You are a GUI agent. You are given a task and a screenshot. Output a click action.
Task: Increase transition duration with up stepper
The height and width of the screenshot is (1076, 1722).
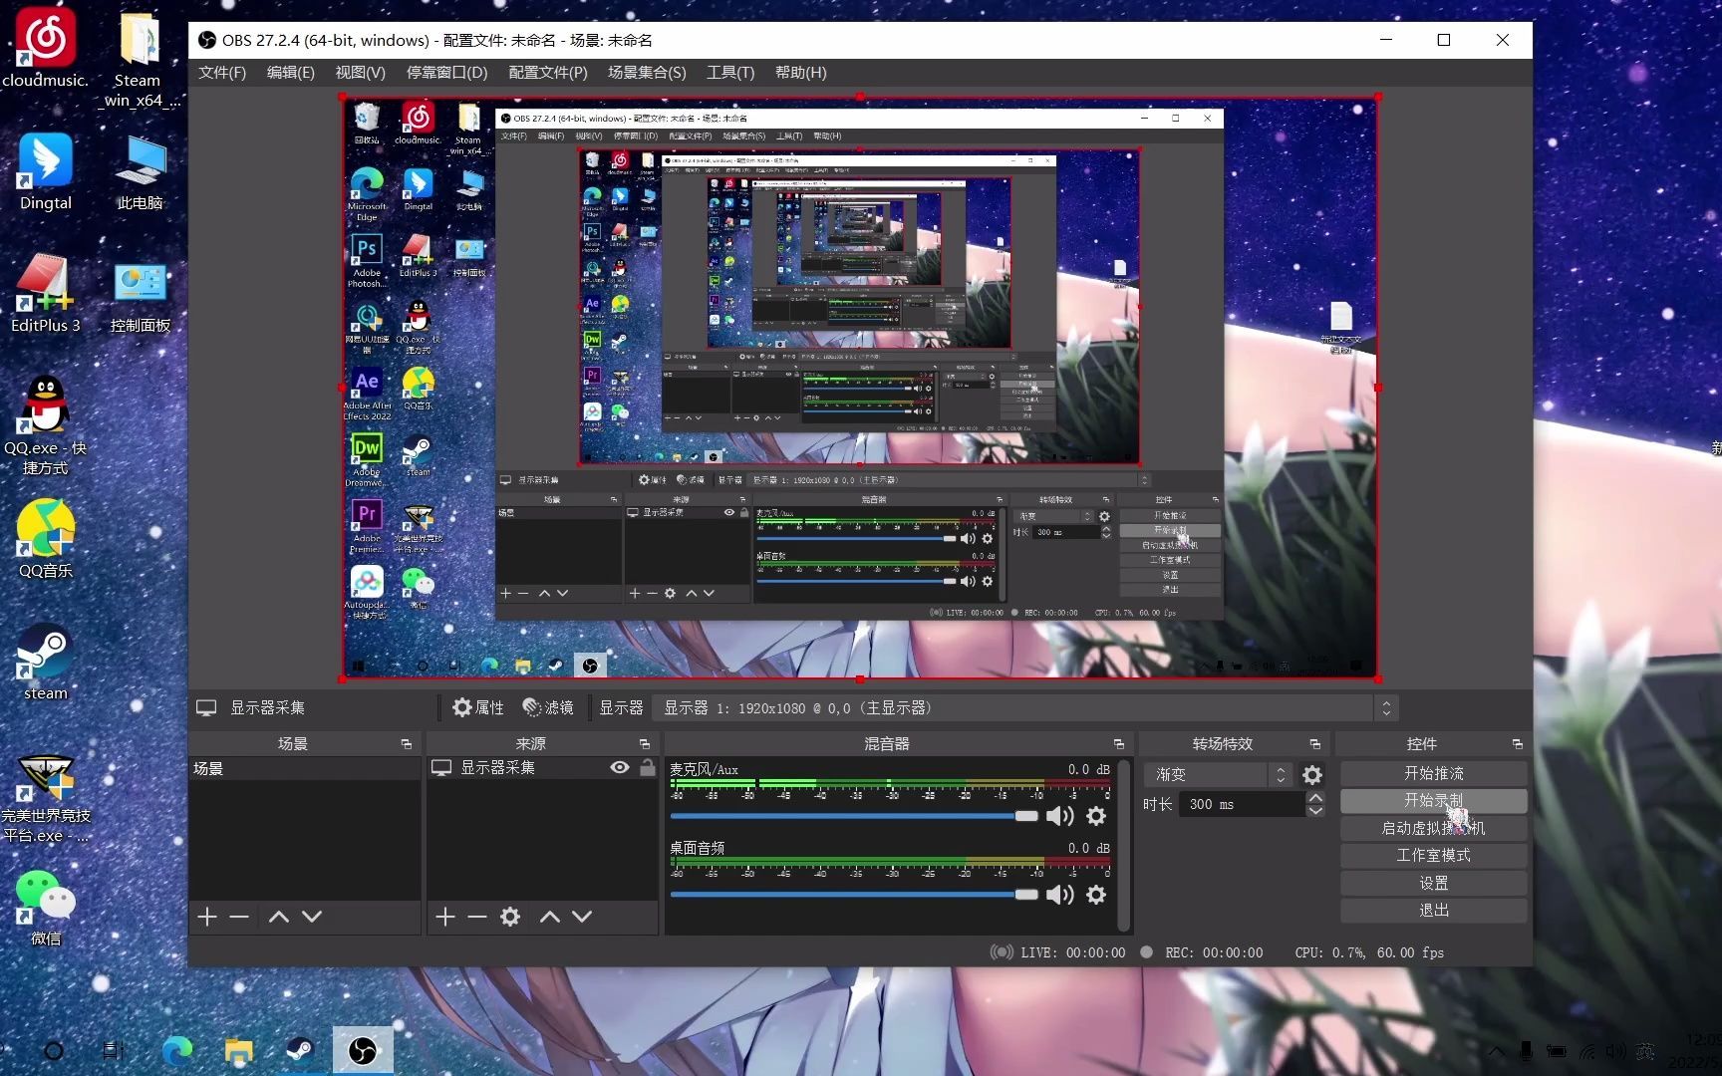[1315, 798]
